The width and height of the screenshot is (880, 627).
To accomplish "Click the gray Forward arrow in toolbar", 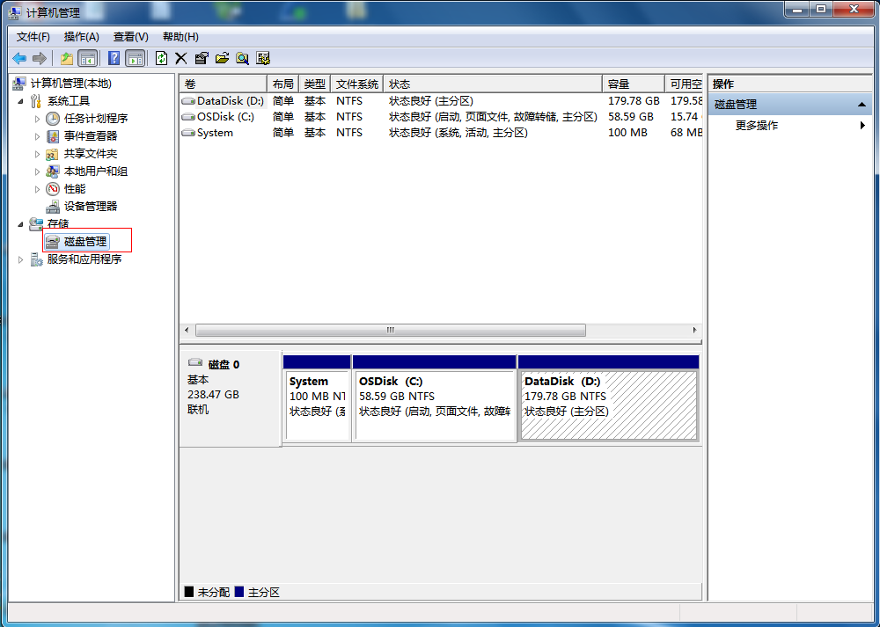I will (40, 58).
